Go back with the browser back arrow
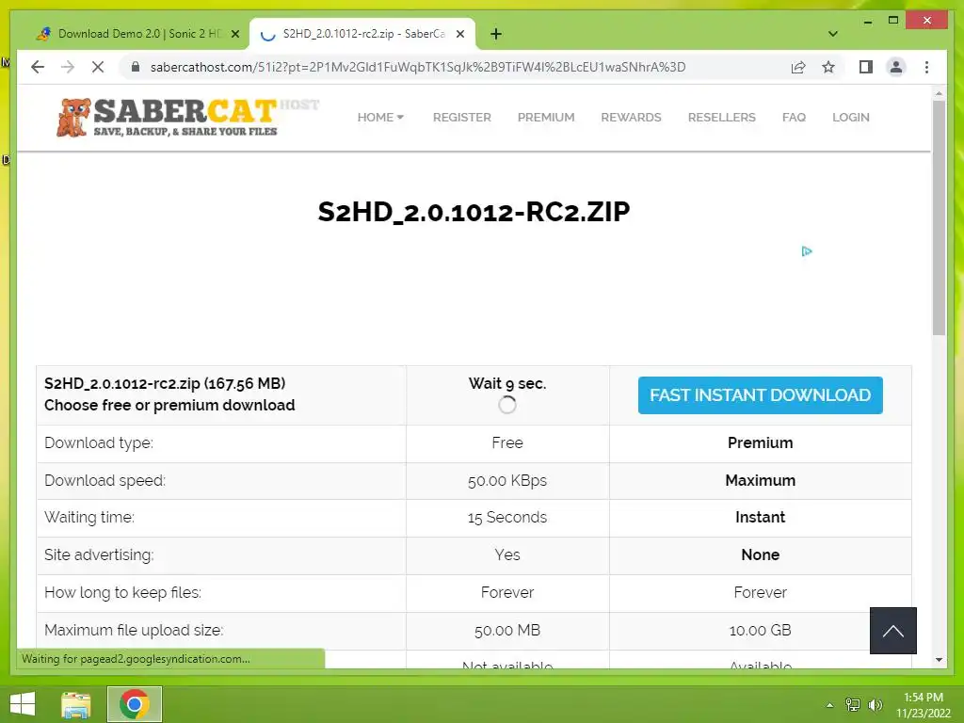Screen dimensions: 964x723 tap(38, 67)
